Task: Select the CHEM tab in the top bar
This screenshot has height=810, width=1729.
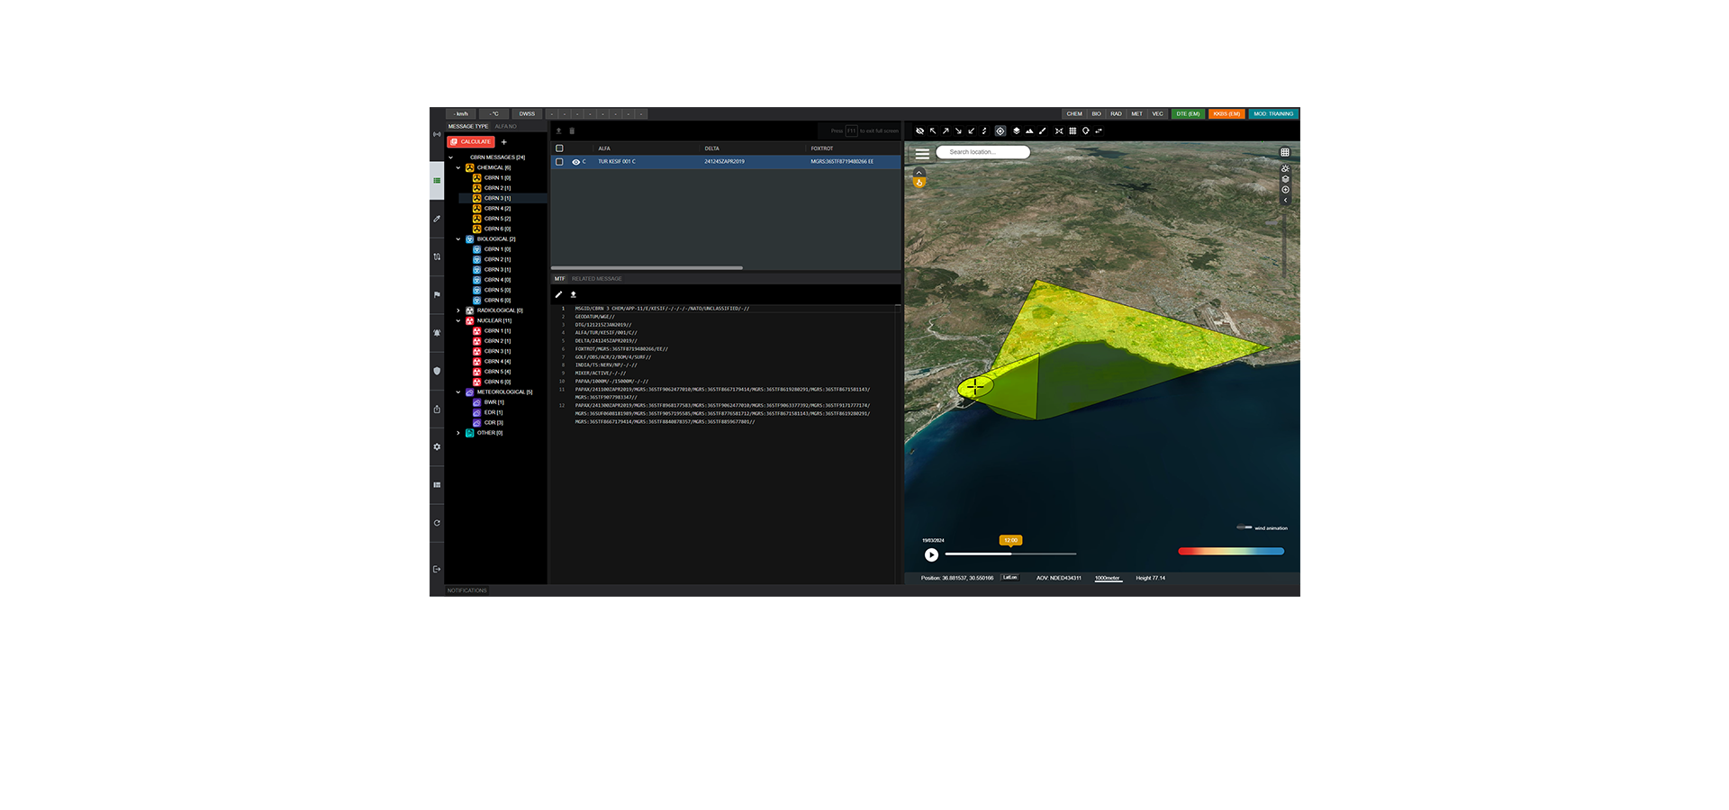Action: [x=1074, y=114]
